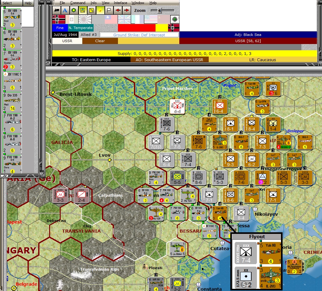Click the Allied #3 impulse label

[x=89, y=35]
